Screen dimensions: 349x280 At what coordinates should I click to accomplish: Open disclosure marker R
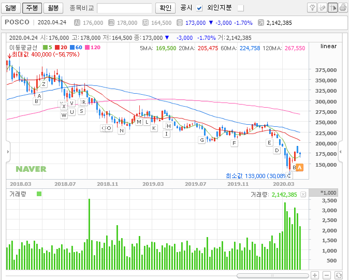tap(84, 102)
